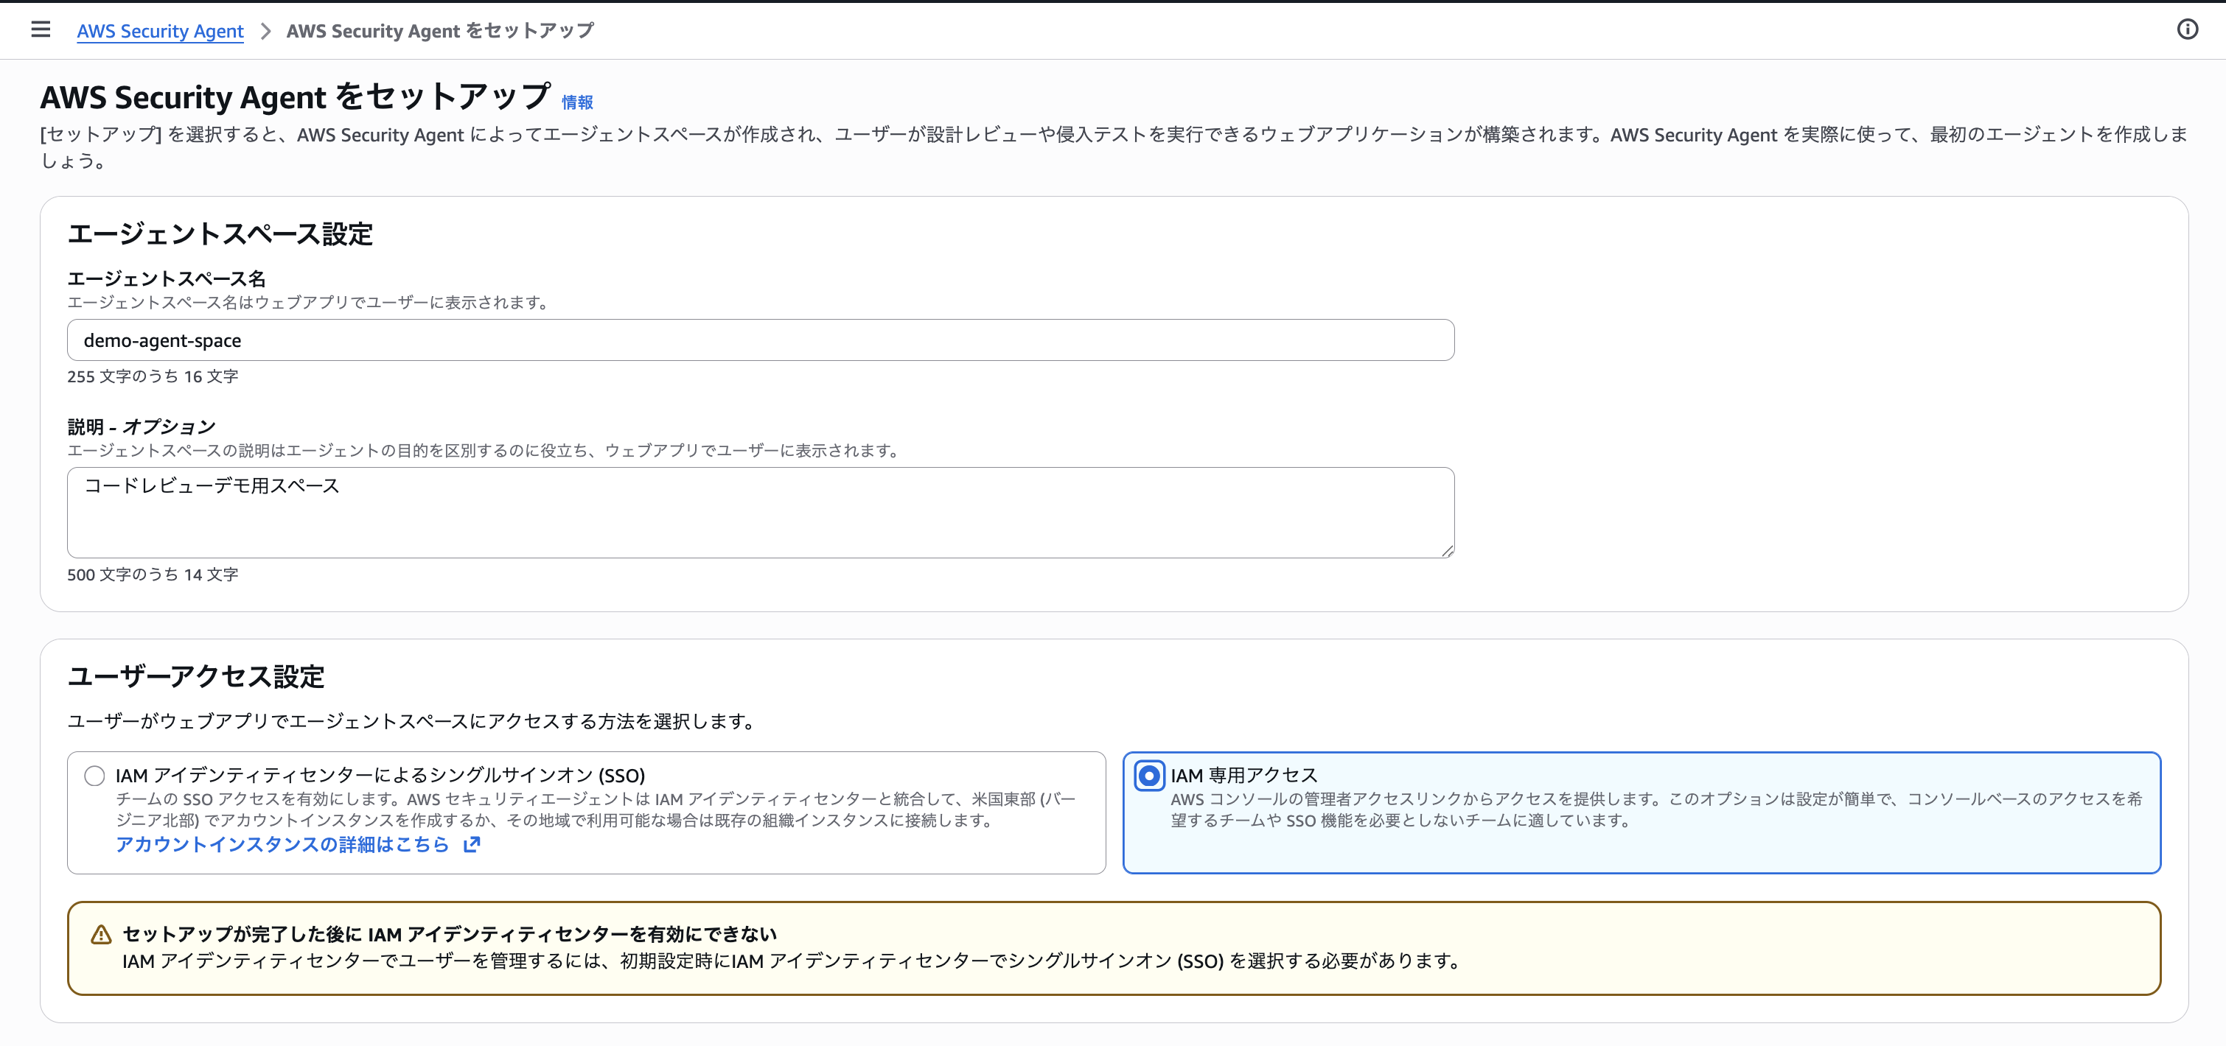This screenshot has height=1046, width=2226.
Task: Click the エージェントスペース設定 section heading
Action: pyautogui.click(x=221, y=234)
